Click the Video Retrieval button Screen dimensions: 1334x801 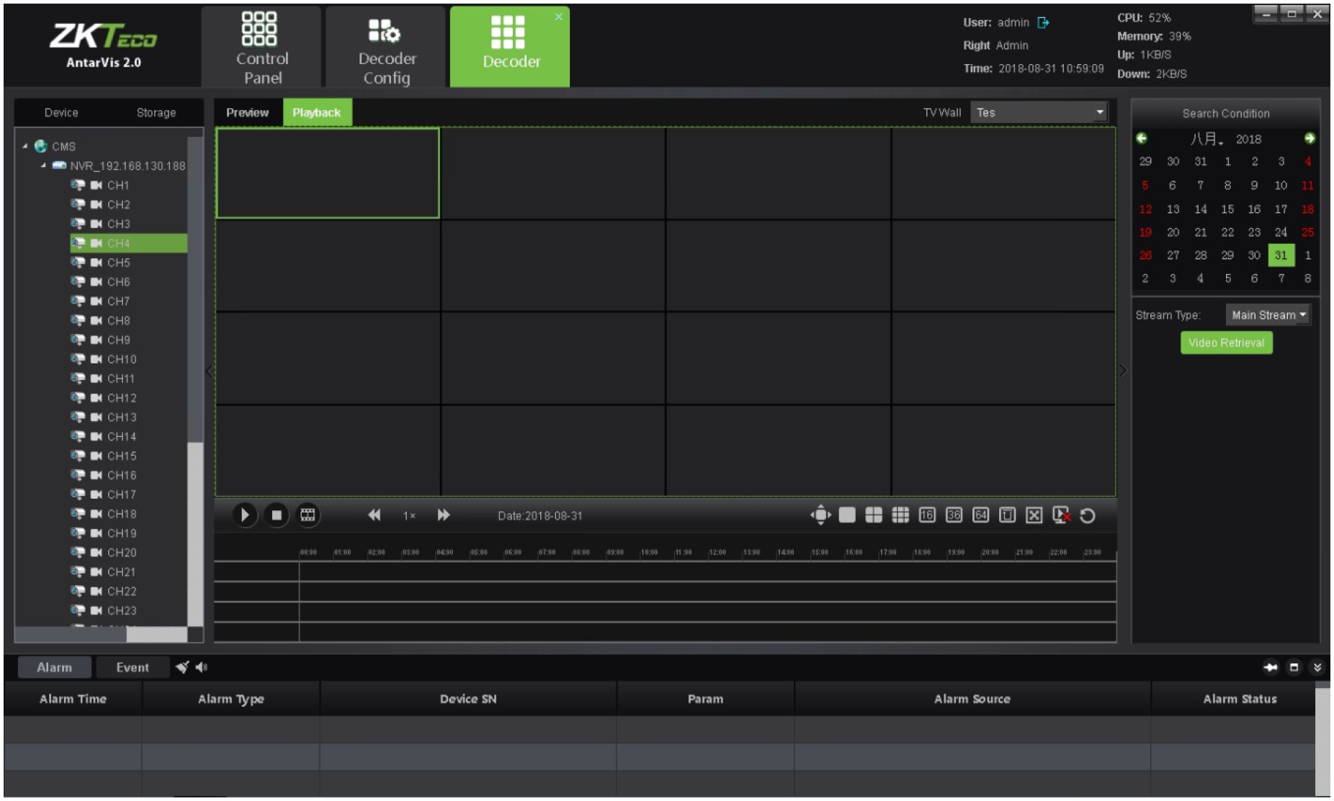pyautogui.click(x=1226, y=343)
